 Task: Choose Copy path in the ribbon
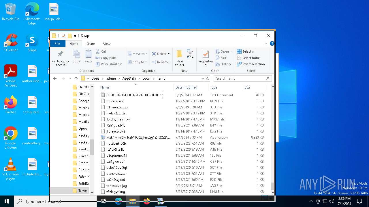click(x=106, y=58)
